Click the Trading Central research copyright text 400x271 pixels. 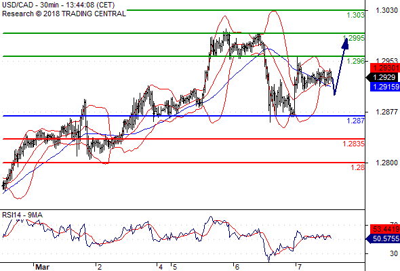[64, 14]
